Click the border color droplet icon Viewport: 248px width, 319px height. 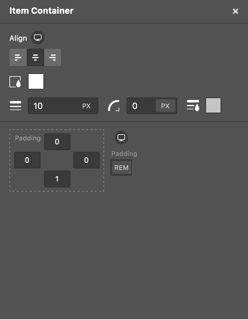[193, 105]
